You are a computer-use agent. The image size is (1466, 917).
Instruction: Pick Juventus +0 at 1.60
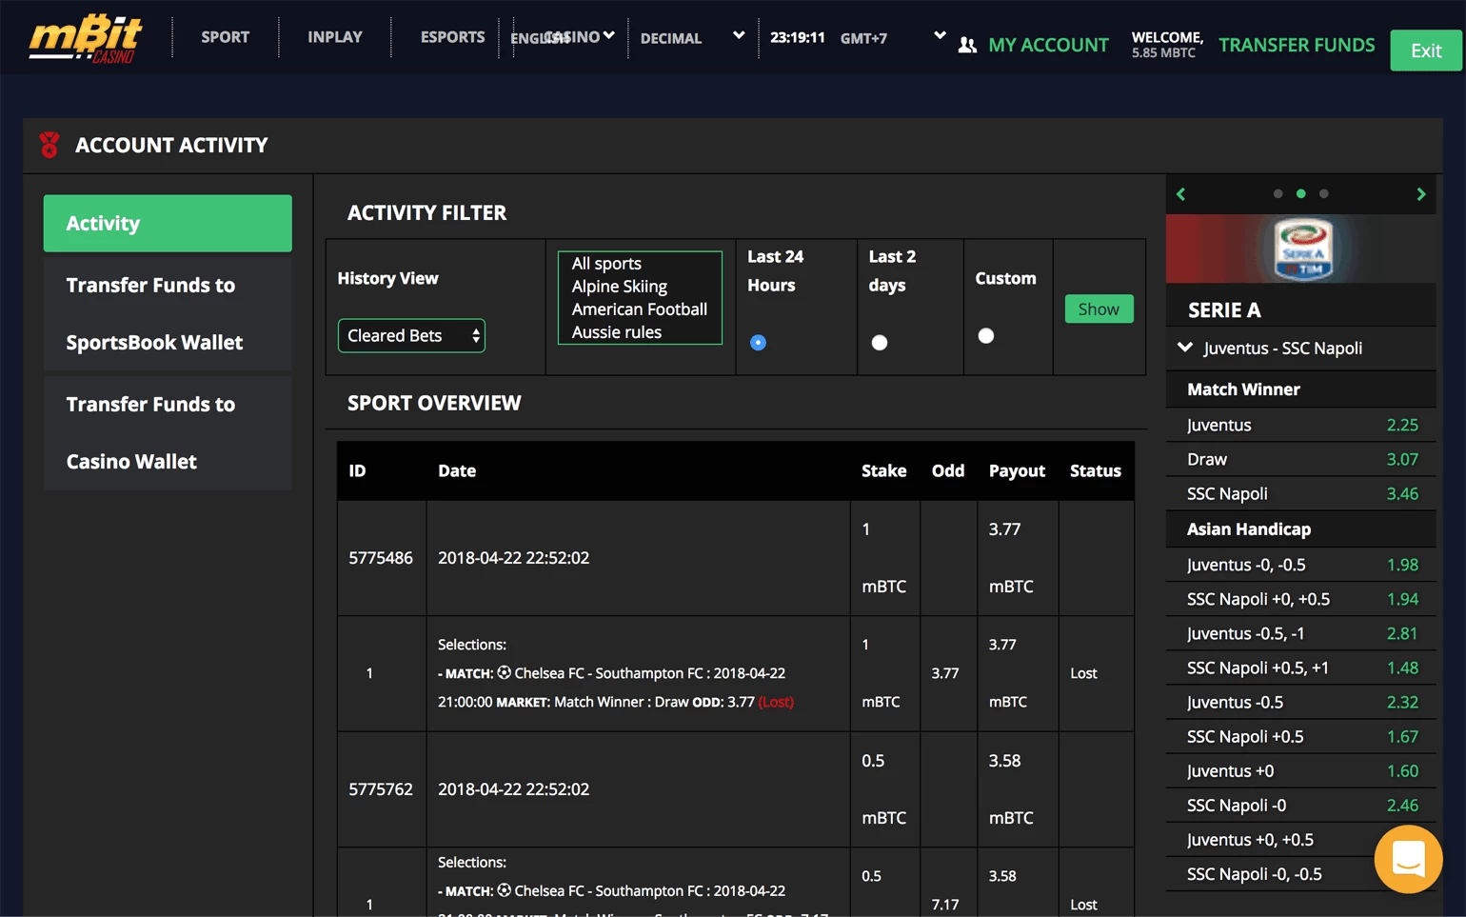click(x=1300, y=770)
